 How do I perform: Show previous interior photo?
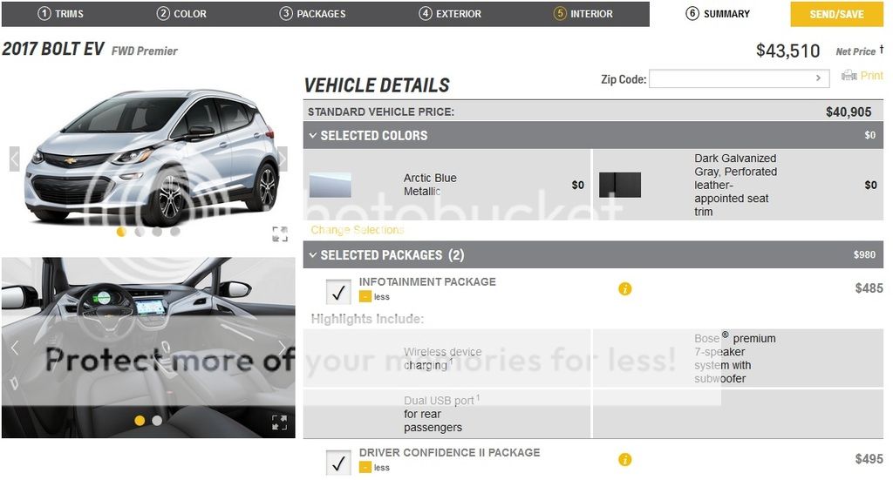[x=14, y=348]
